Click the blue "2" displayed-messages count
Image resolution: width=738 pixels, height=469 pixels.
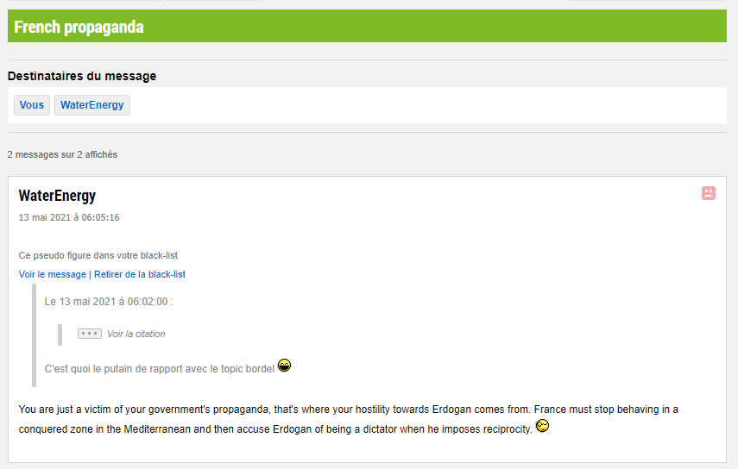coord(79,154)
